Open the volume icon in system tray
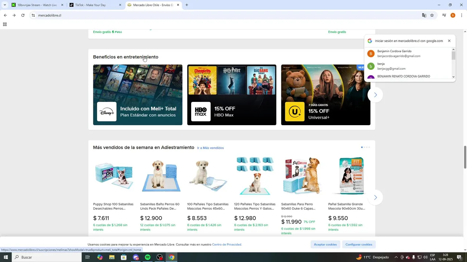 [x=425, y=257]
